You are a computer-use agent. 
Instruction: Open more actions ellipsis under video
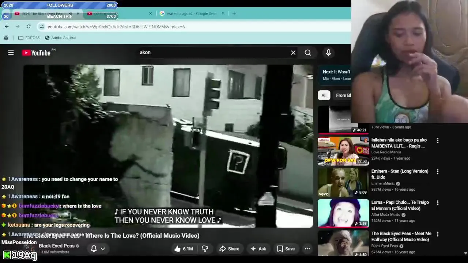[307, 249]
